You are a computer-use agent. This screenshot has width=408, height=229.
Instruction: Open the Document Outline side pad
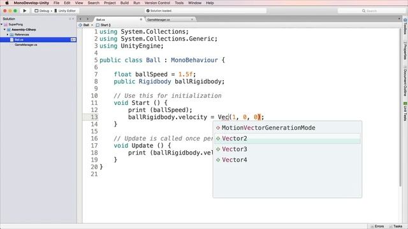(405, 81)
